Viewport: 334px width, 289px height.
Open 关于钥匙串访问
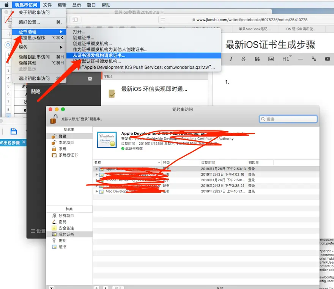39,13
